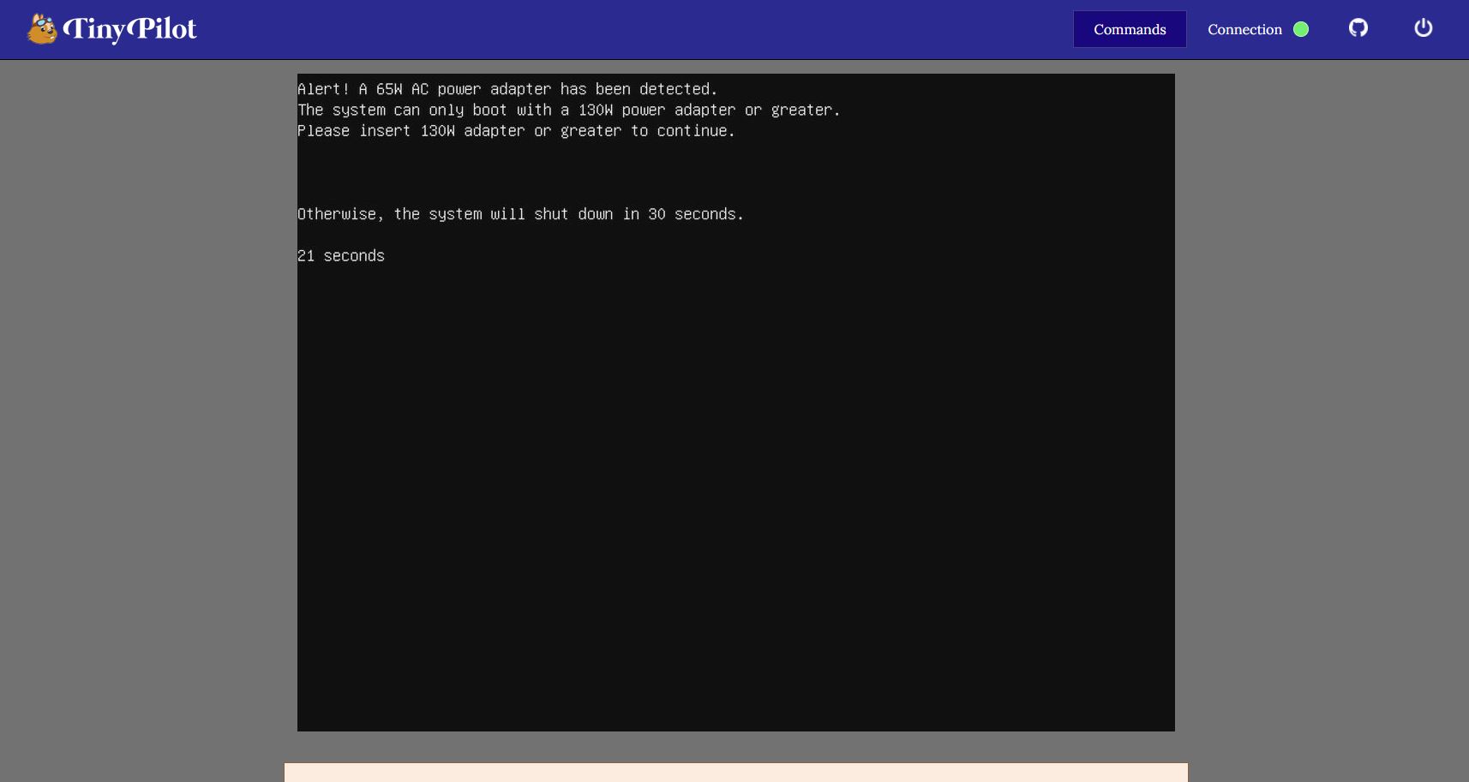Click the TinyPilot dog mascot logo
The width and height of the screenshot is (1469, 782).
point(42,29)
